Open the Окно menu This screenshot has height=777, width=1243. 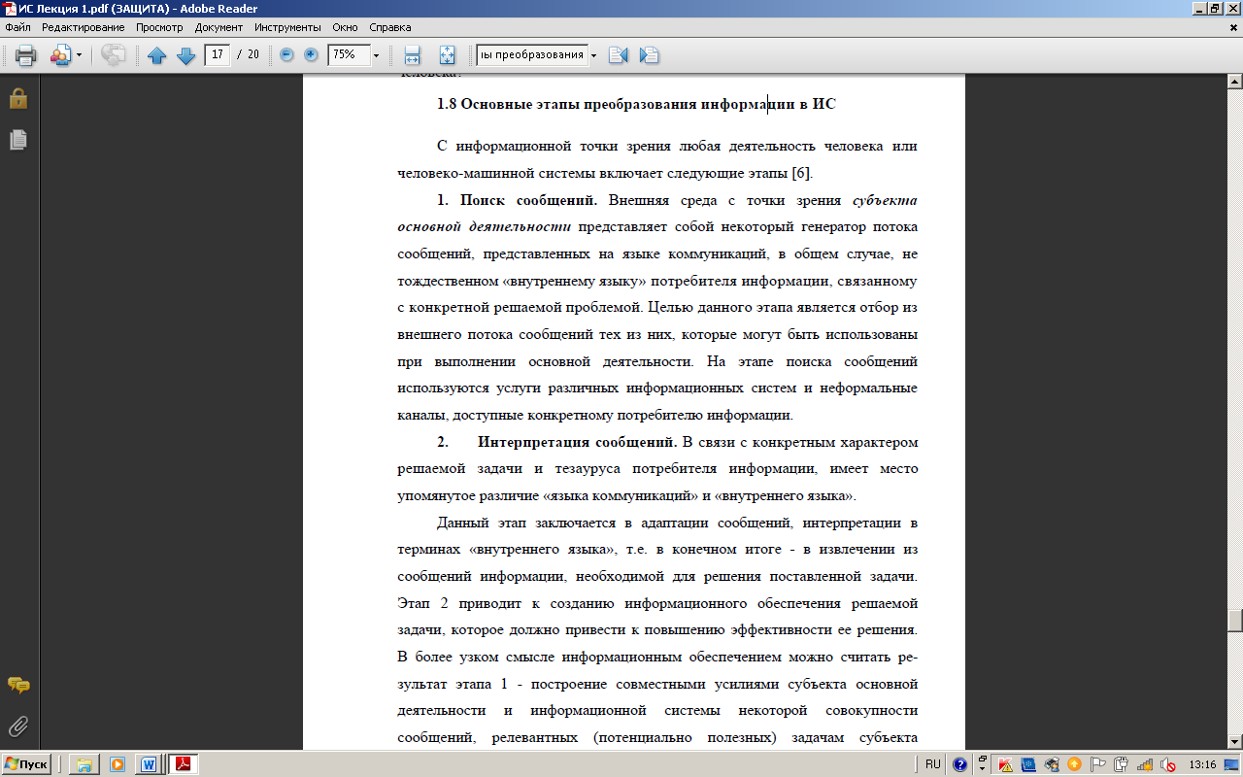(344, 27)
